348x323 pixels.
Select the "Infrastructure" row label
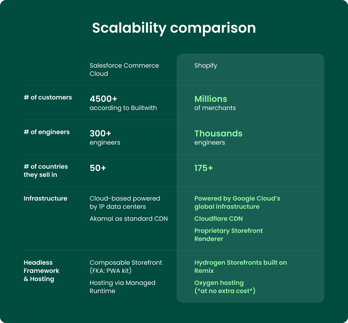point(45,198)
